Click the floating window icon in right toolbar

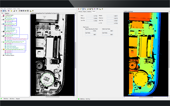tap(85, 9)
